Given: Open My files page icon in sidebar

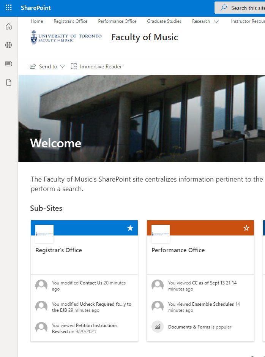Looking at the screenshot, I should click(9, 82).
